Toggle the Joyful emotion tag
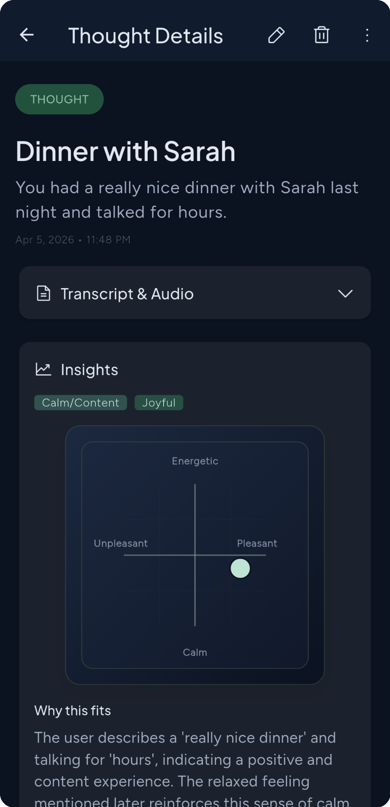This screenshot has height=807, width=390. 159,402
